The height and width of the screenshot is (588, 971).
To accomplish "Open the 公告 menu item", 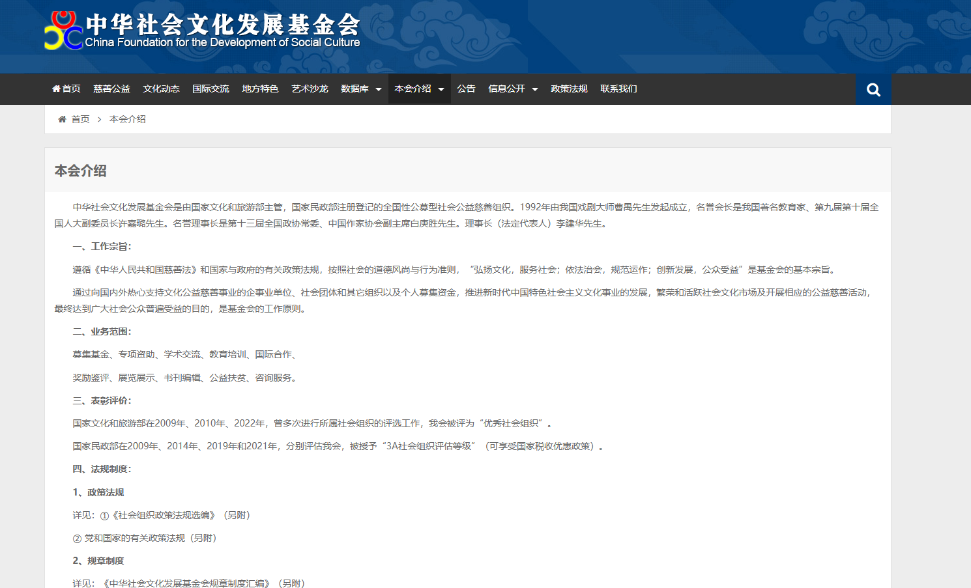I will (x=466, y=89).
